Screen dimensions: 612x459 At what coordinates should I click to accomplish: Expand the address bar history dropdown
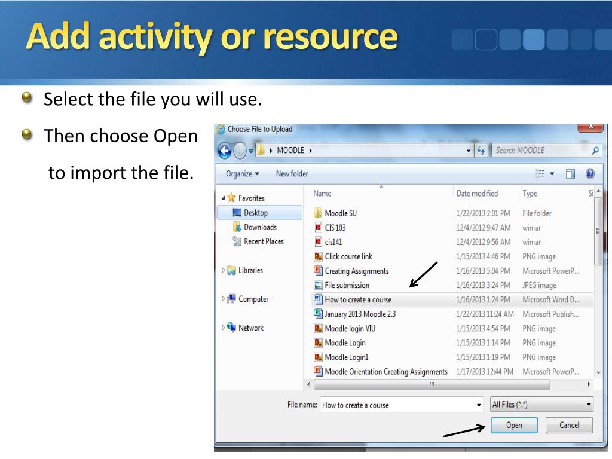(469, 151)
